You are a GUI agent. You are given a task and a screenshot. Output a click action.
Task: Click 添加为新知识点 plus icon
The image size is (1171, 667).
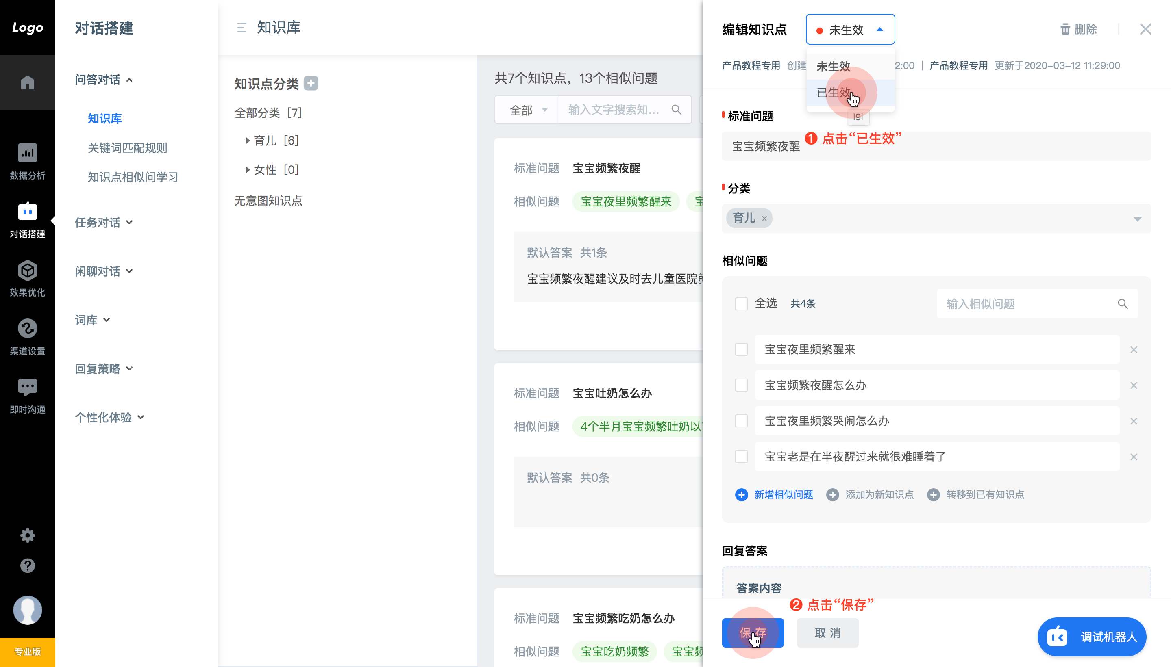[x=833, y=495]
